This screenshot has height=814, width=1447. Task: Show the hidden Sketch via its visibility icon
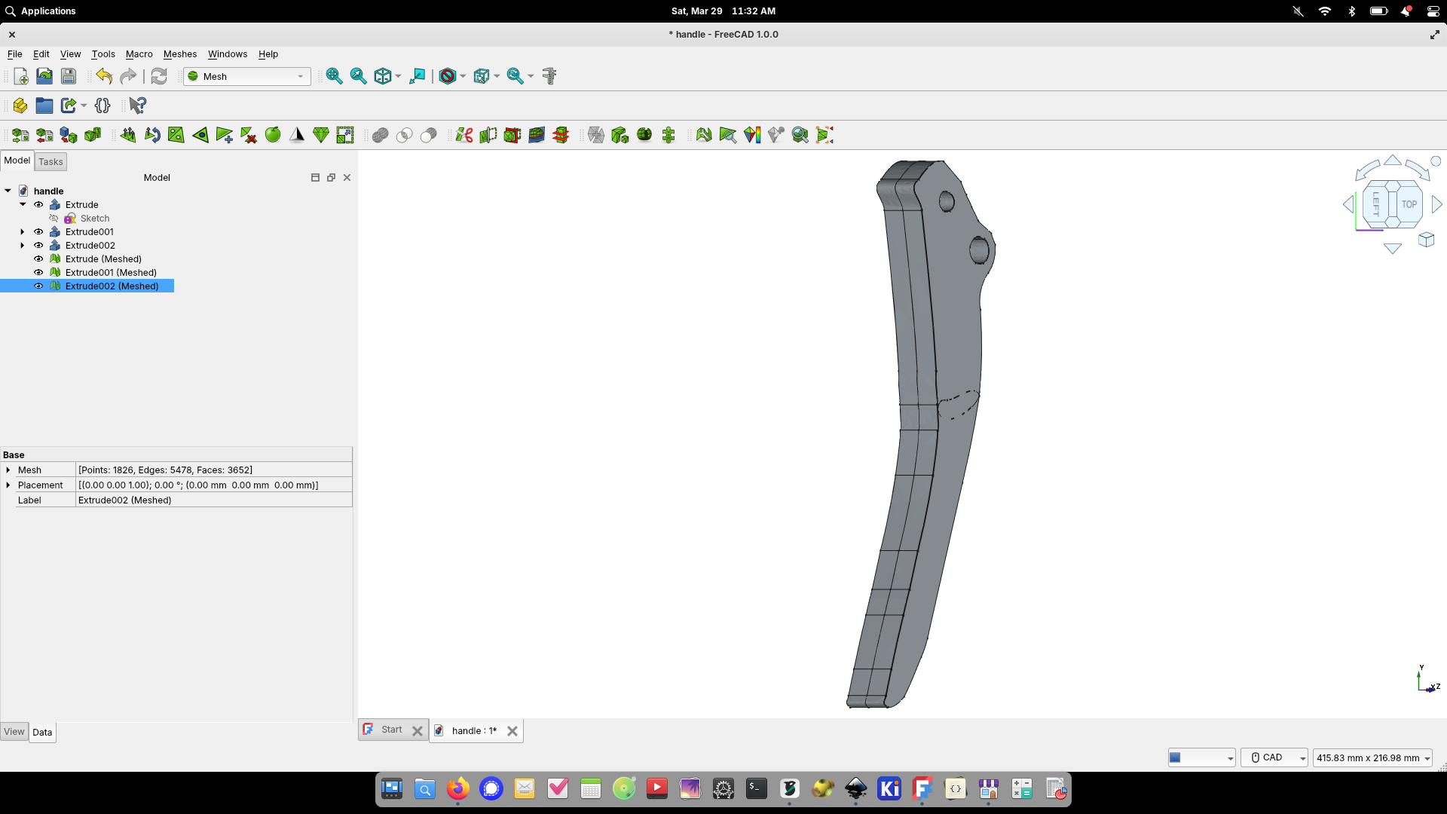click(x=54, y=218)
